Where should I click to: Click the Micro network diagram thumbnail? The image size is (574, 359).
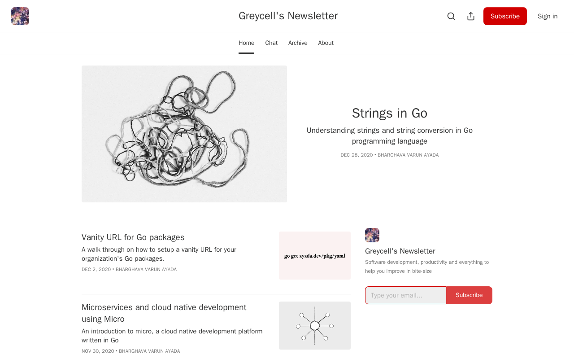[315, 325]
